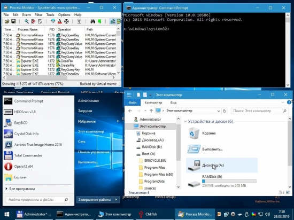Open the address bar dropdown in explorer
The height and width of the screenshot is (220, 294).
219,111
